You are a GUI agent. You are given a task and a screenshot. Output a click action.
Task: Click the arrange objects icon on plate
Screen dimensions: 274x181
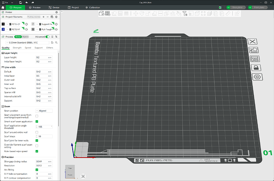pyautogui.click(x=255, y=59)
